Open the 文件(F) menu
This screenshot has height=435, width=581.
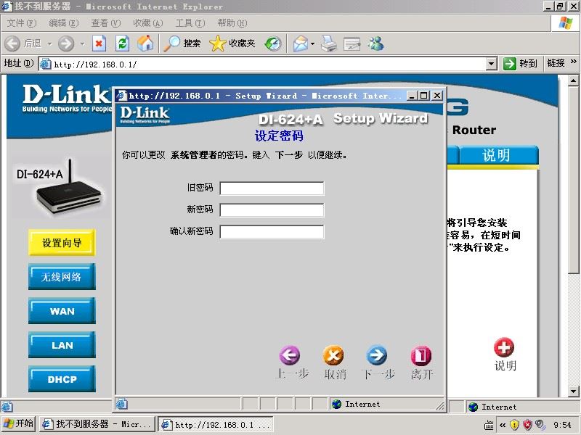point(22,23)
